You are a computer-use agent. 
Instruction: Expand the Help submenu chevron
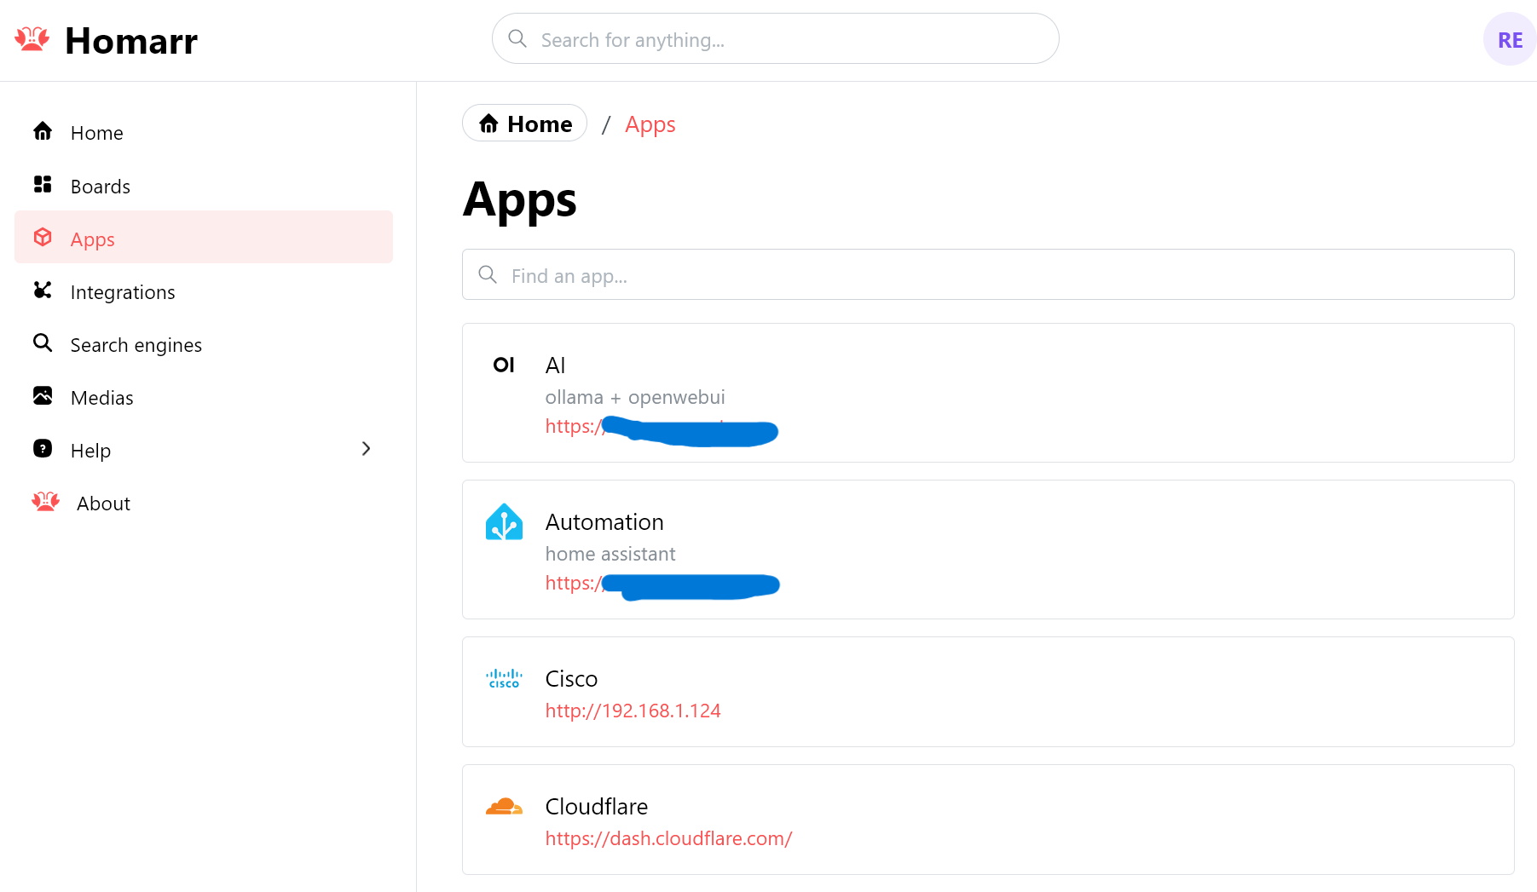click(x=366, y=448)
